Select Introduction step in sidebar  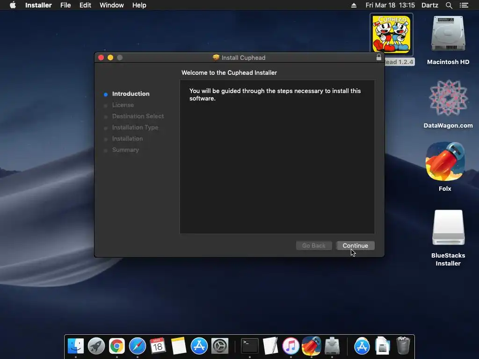click(131, 93)
